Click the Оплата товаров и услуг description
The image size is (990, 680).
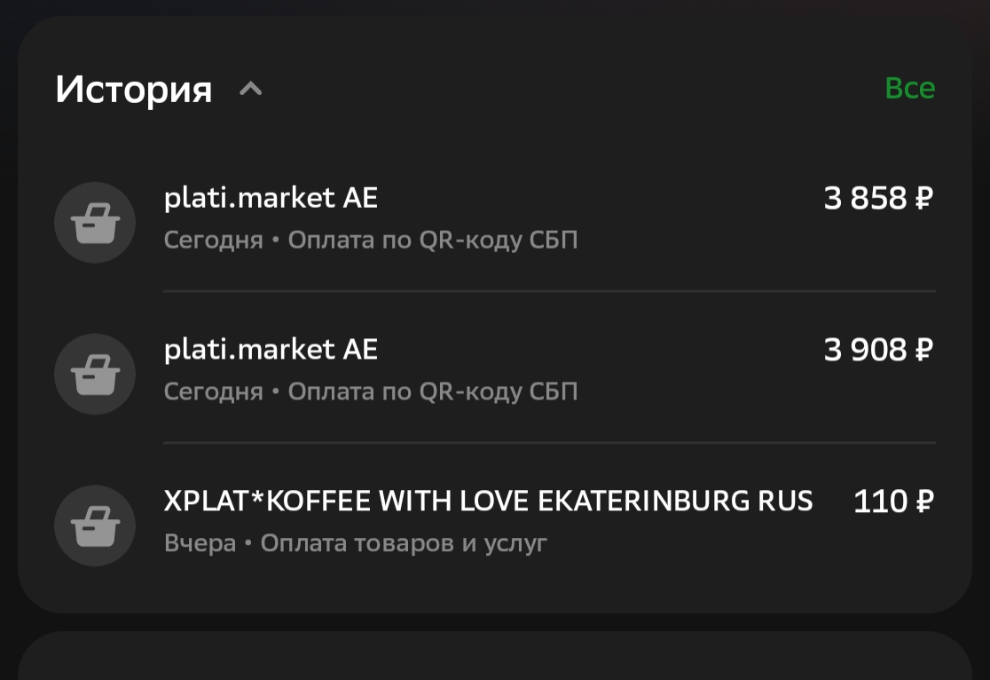tap(404, 543)
